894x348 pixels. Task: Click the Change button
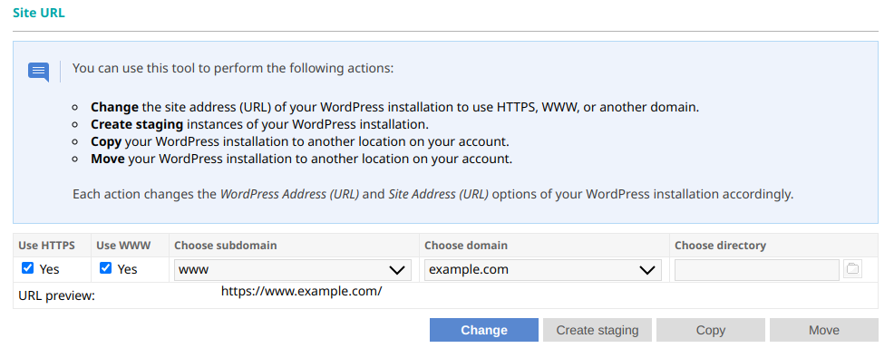point(484,331)
